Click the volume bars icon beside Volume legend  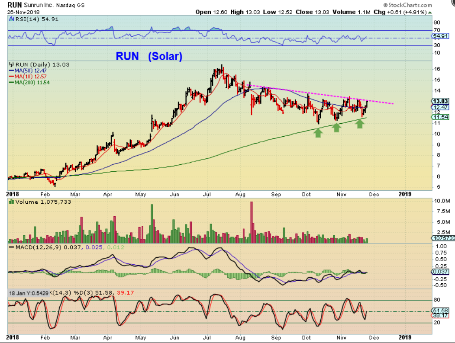pos(12,202)
